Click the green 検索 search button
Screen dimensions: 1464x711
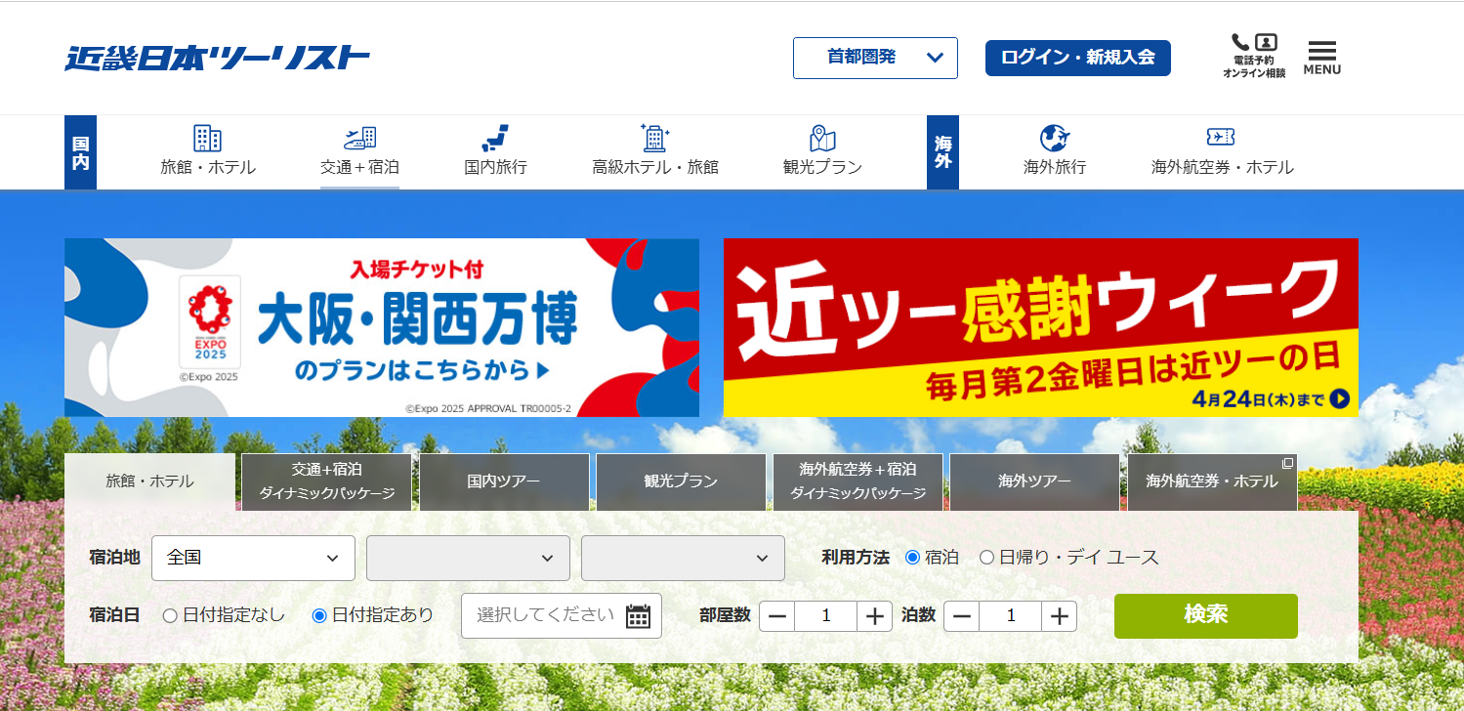point(1205,615)
